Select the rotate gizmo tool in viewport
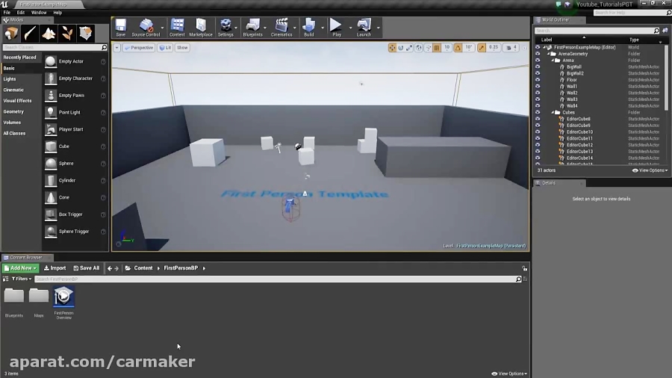The width and height of the screenshot is (672, 378). (401, 48)
